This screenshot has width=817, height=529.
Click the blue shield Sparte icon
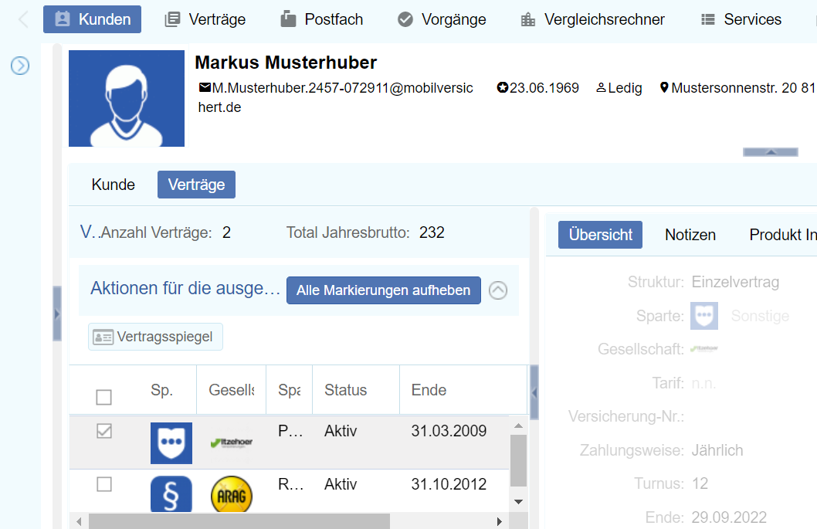[x=171, y=443]
